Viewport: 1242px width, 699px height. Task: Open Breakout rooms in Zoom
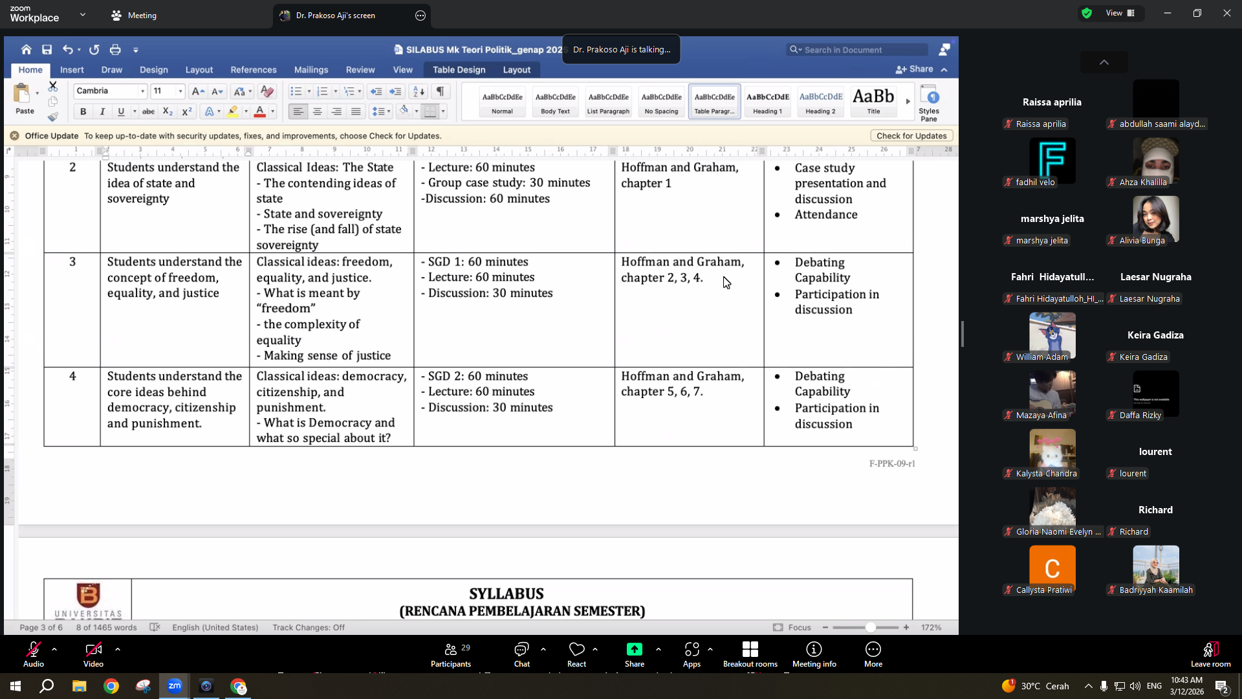click(750, 654)
